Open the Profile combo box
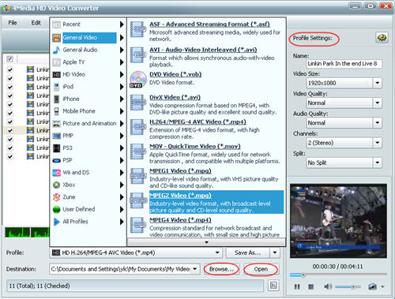Image resolution: width=395 pixels, height=299 pixels. pos(136,252)
